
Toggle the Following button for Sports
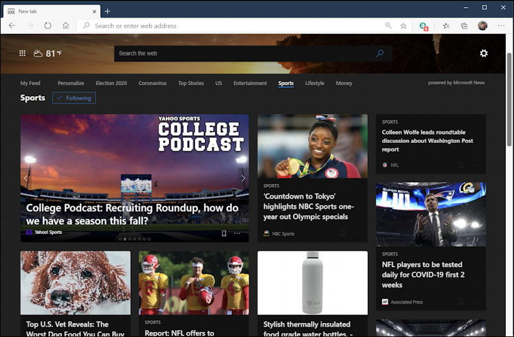pos(74,97)
